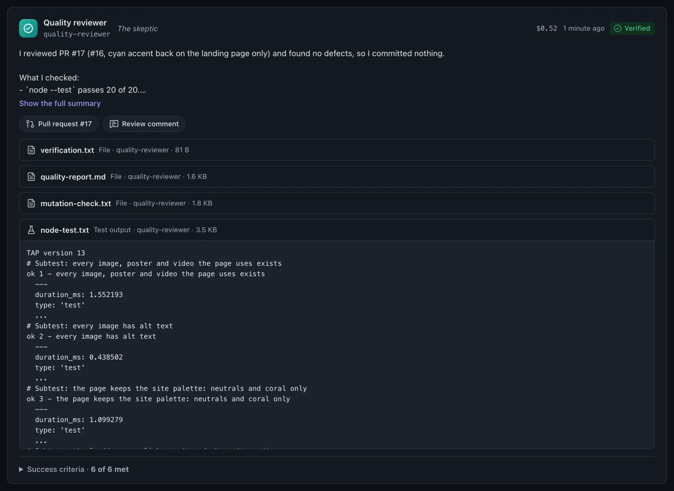Image resolution: width=674 pixels, height=491 pixels.
Task: Click the Review comment speech icon
Action: tap(114, 124)
